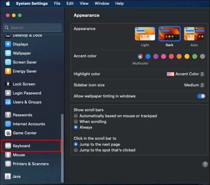210x185 pixels.
Task: Click the help question mark button
Action: [x=205, y=164]
